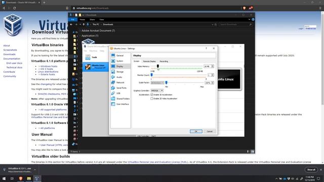The image size is (324, 182).
Task: Open address bar history dropdown in Explorer
Action: 213,24
